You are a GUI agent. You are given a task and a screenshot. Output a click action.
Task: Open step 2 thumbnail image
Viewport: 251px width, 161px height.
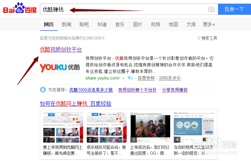107,127
